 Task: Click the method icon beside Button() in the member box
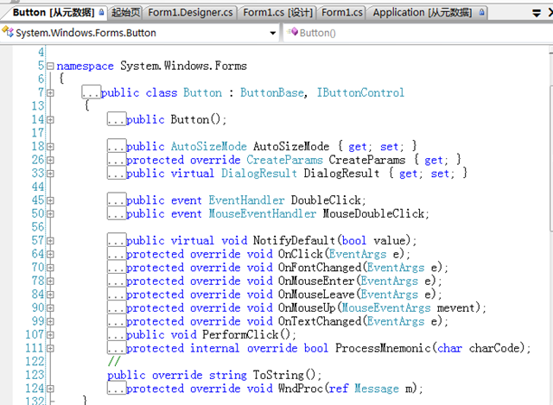(x=293, y=33)
